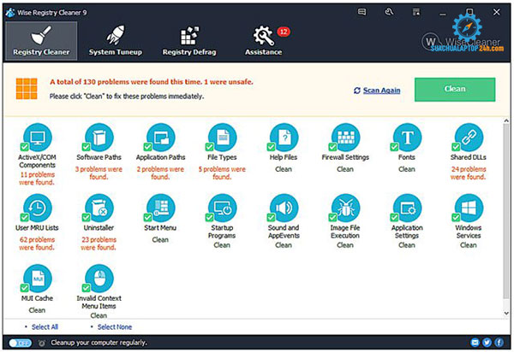The width and height of the screenshot is (514, 352).
Task: Uncheck the File Types checkbox
Action: (210, 146)
